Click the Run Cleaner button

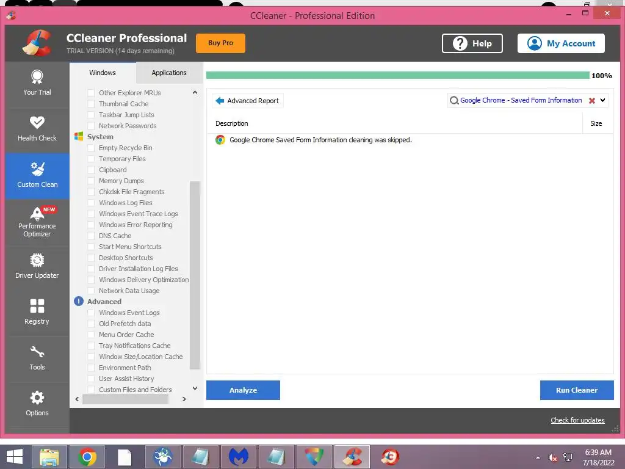[x=577, y=390]
